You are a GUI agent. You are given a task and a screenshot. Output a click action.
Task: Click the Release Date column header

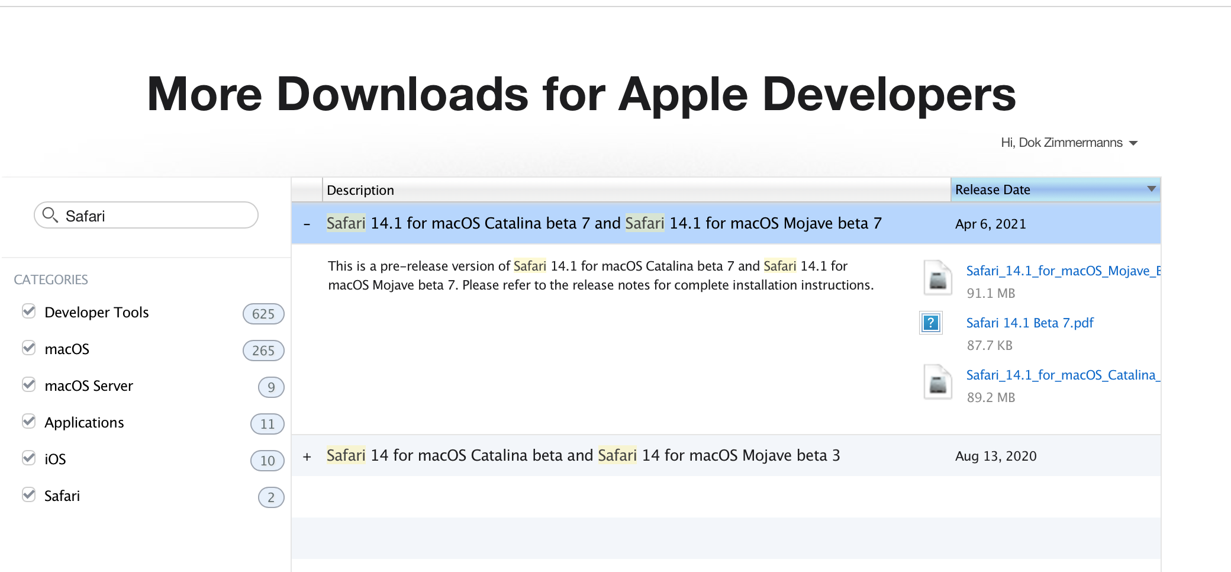tap(992, 189)
